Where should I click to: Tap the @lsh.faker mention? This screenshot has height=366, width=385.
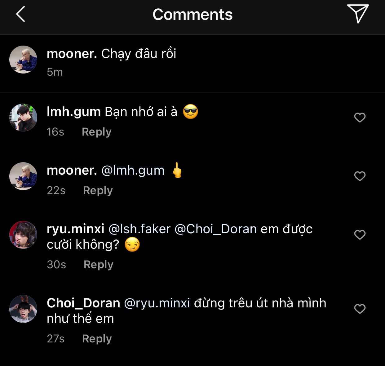point(139,229)
